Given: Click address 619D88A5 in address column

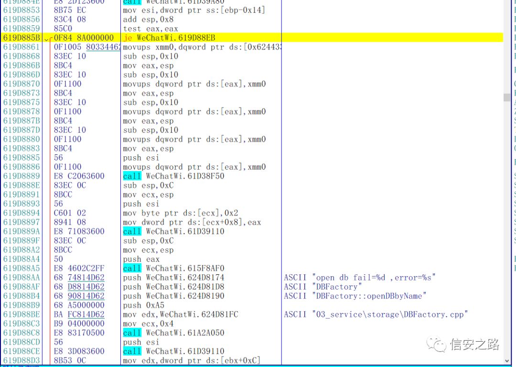Looking at the screenshot, I should (21, 268).
